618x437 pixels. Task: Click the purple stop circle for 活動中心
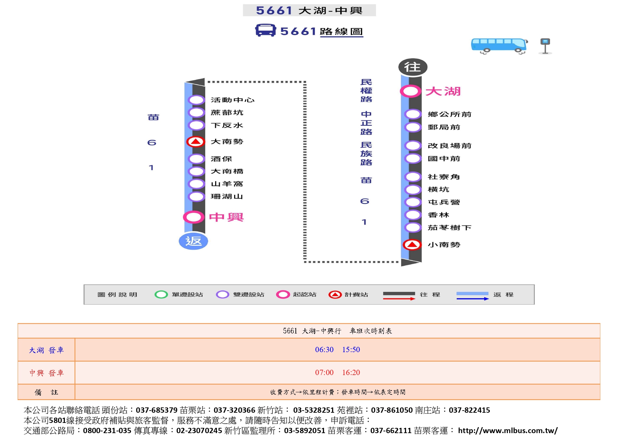tap(196, 100)
